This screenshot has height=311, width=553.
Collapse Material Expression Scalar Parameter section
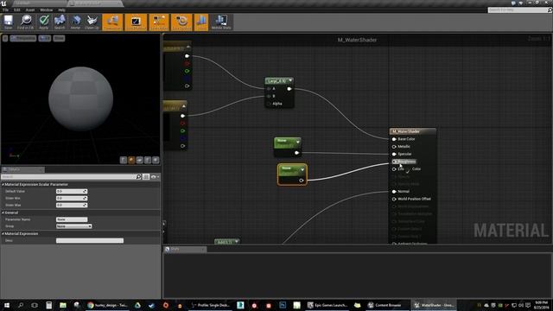point(3,184)
